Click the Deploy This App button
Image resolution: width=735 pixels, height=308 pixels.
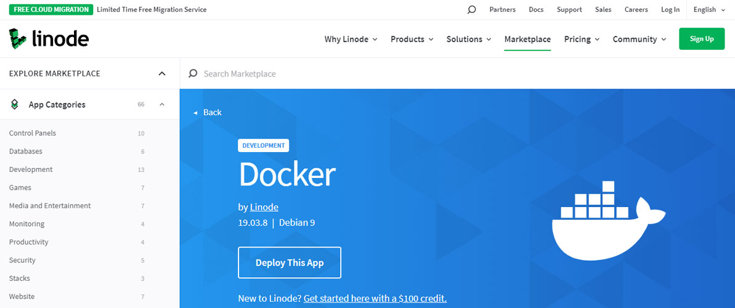290,262
